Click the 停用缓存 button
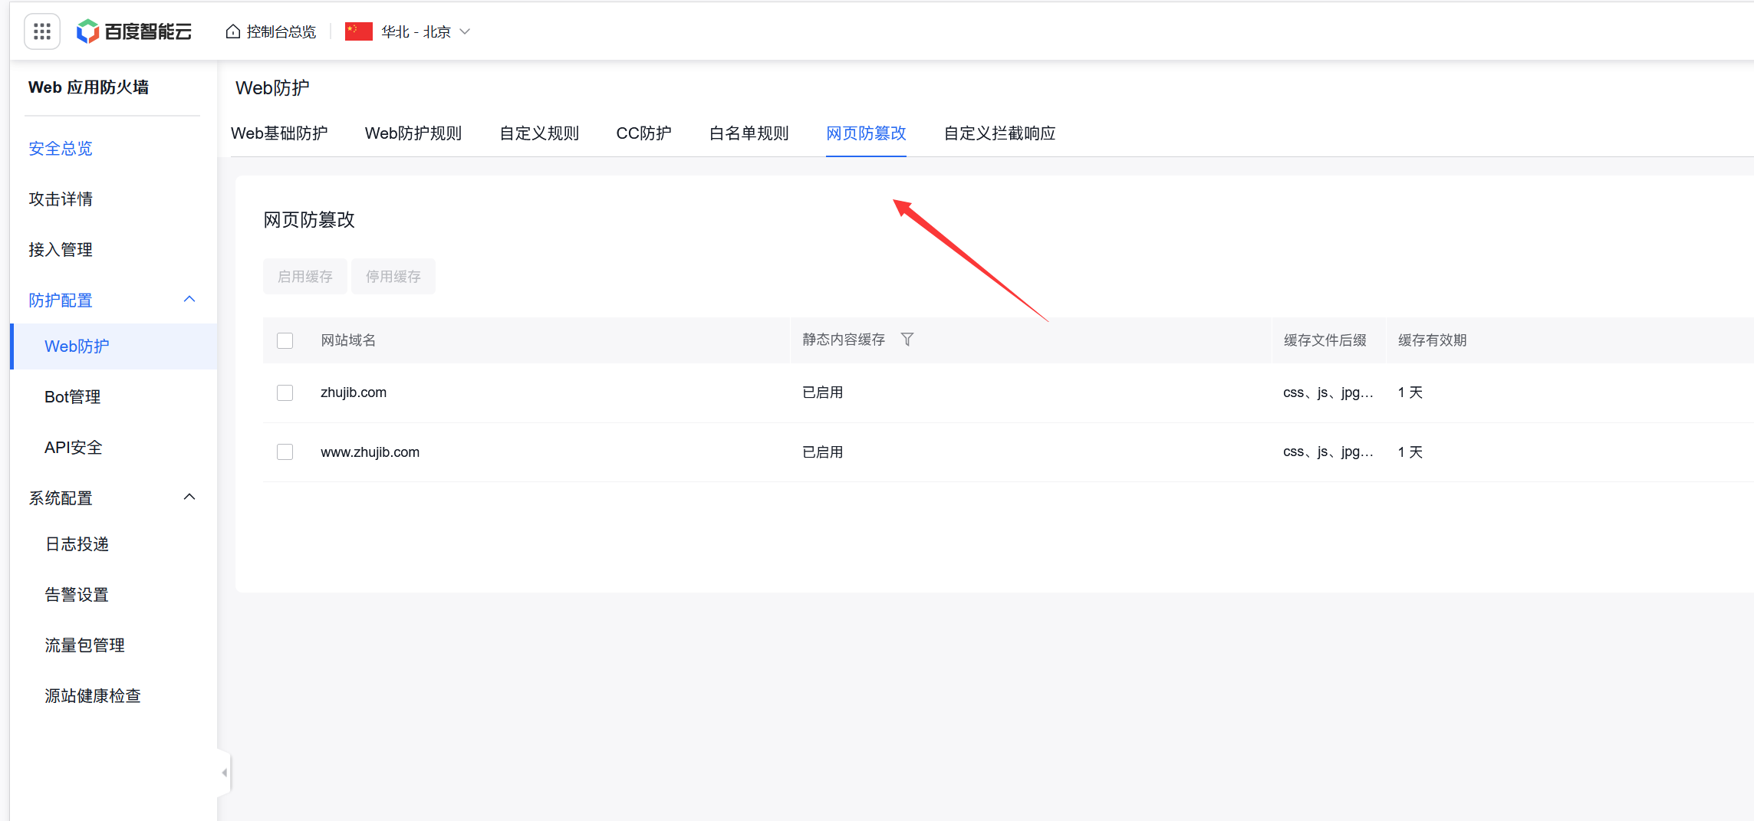Image resolution: width=1754 pixels, height=821 pixels. [393, 276]
